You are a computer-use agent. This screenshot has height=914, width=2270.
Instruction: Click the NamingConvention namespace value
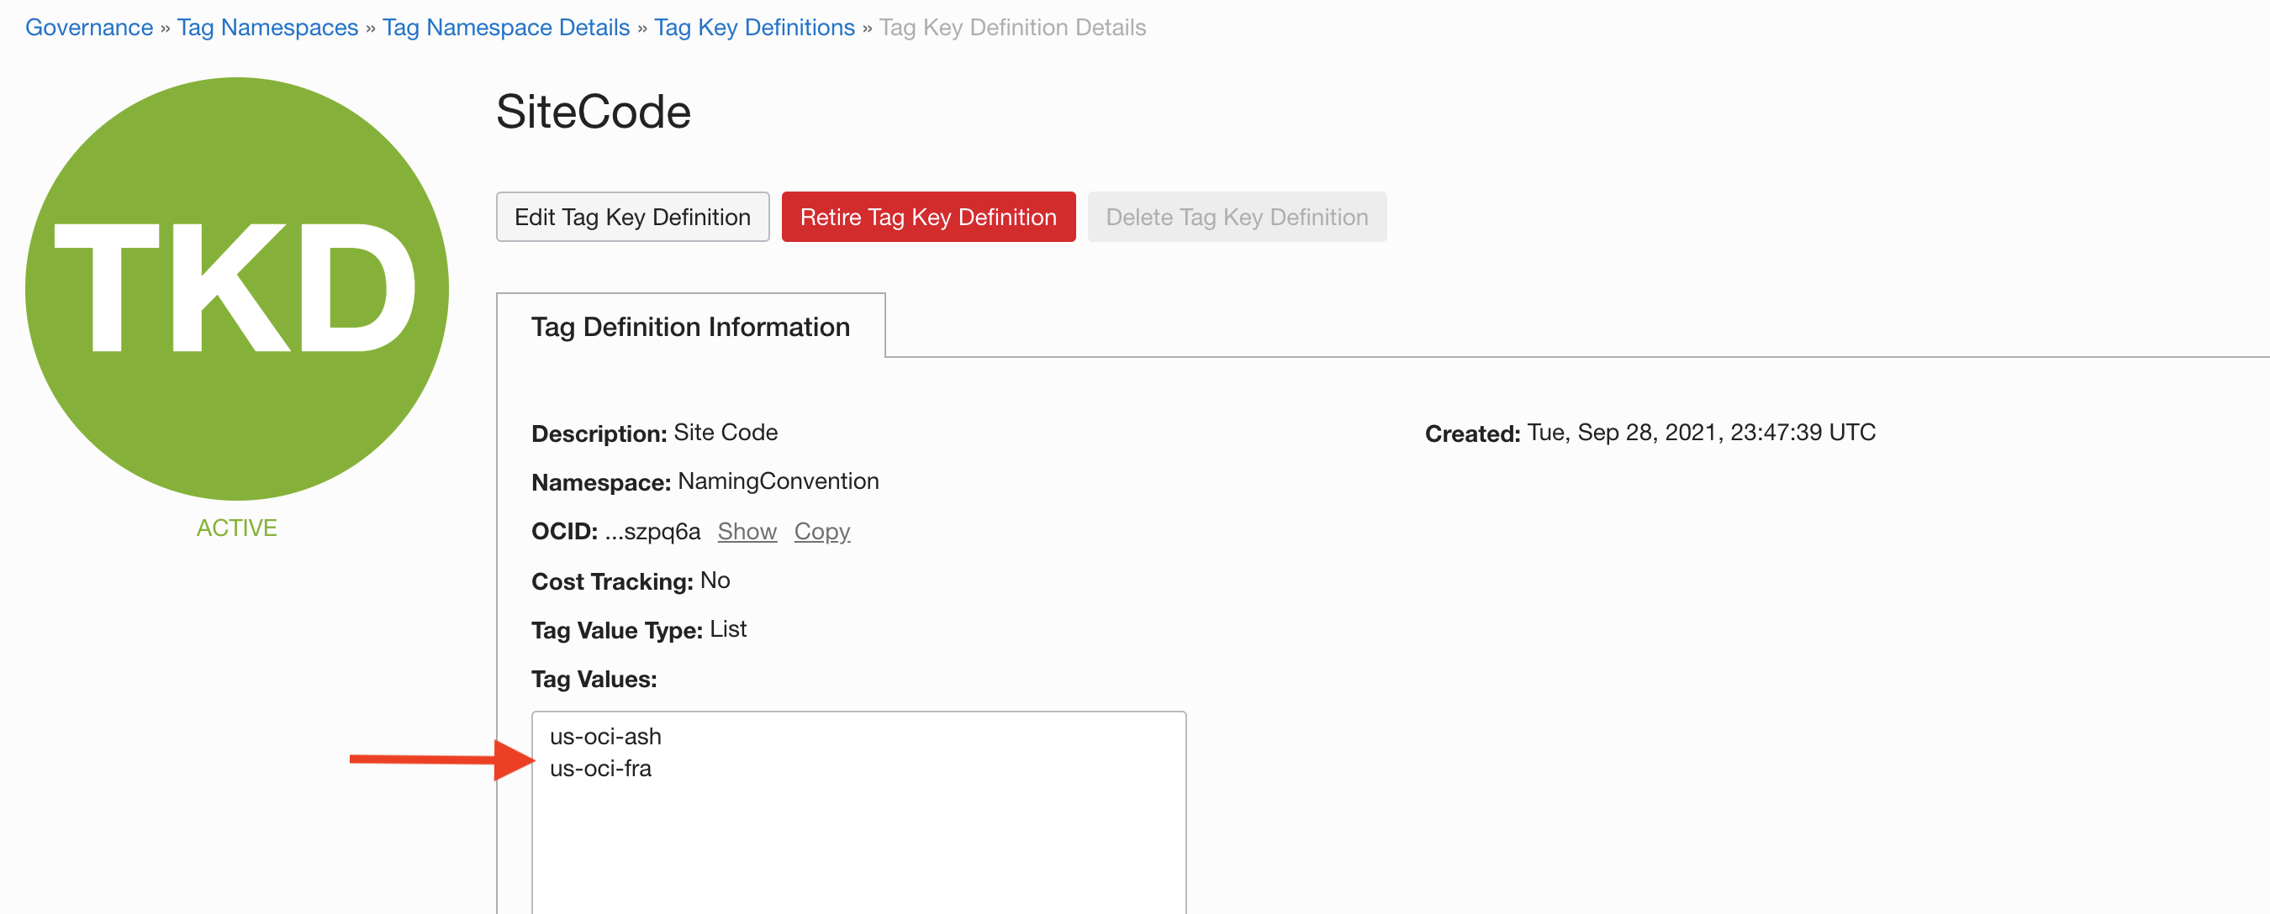(x=777, y=481)
